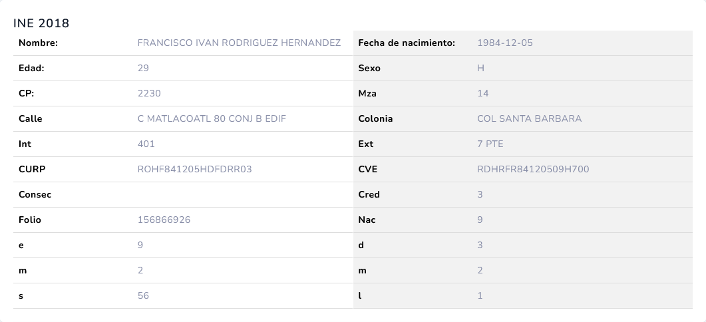Click the Colonia value COL SANTA BARBARA
706x322 pixels.
(x=529, y=119)
